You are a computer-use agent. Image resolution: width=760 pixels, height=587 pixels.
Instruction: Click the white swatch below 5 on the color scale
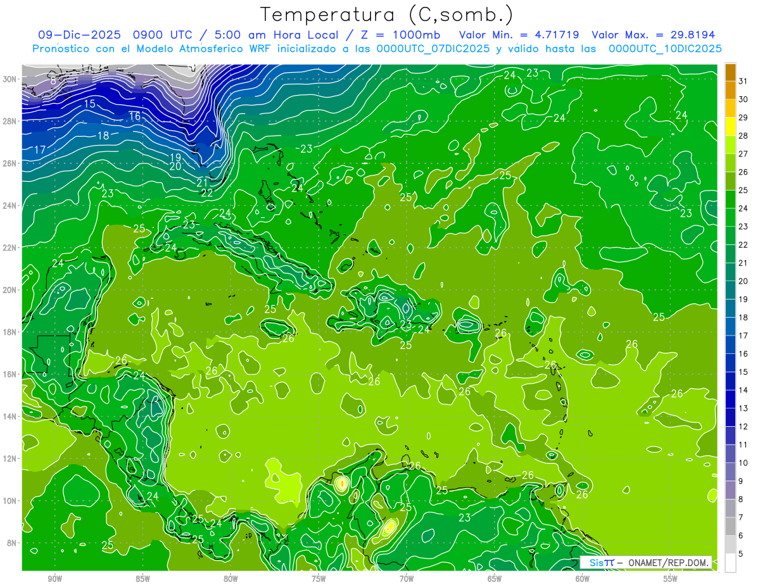730,563
